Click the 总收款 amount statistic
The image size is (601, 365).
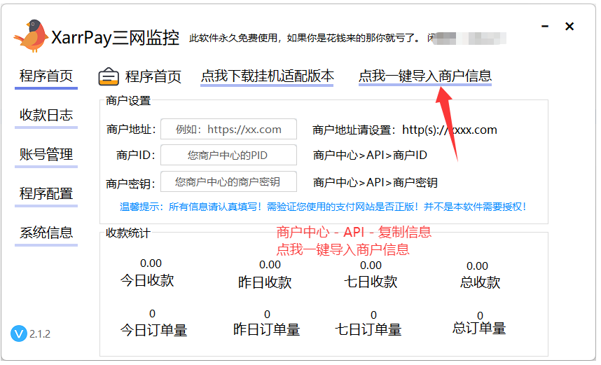477,266
